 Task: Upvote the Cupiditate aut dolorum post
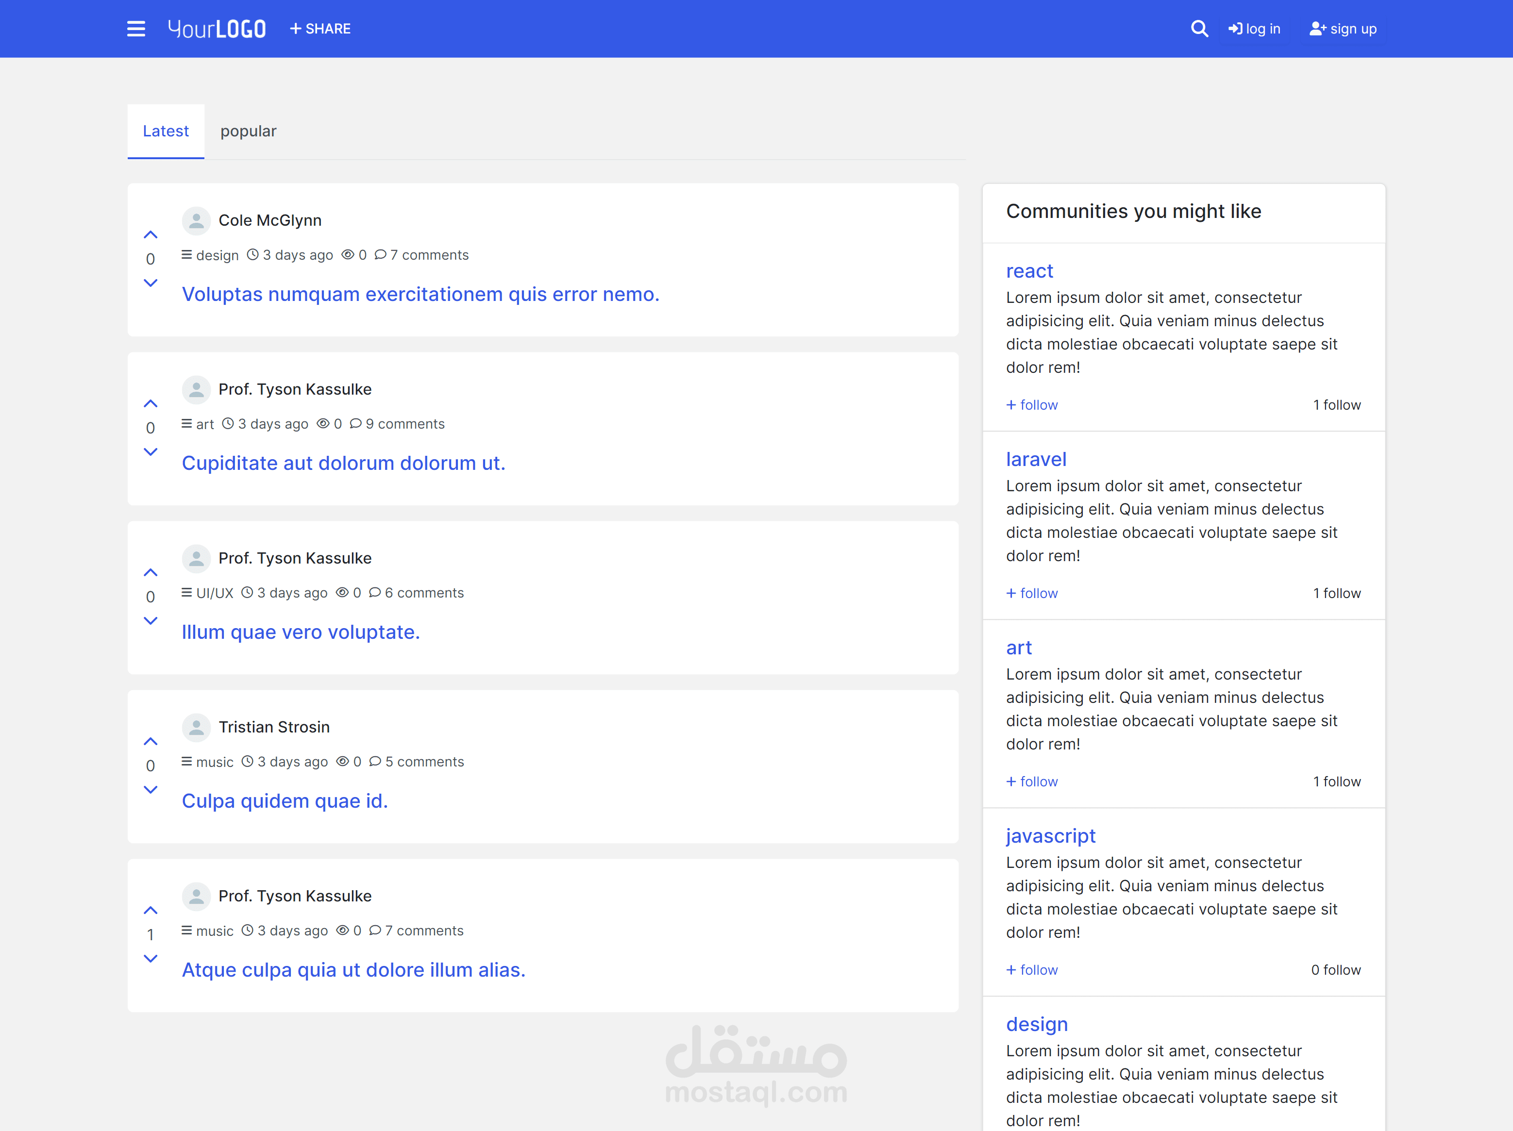pyautogui.click(x=151, y=403)
